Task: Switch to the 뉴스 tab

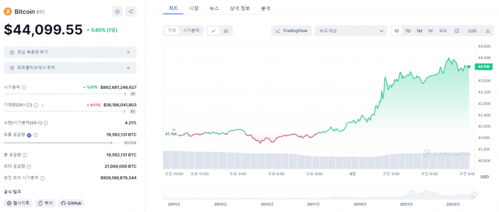Action: pyautogui.click(x=214, y=8)
